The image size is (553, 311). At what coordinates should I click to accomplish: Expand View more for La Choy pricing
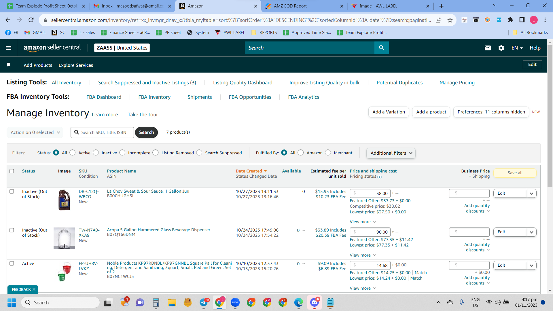click(363, 222)
